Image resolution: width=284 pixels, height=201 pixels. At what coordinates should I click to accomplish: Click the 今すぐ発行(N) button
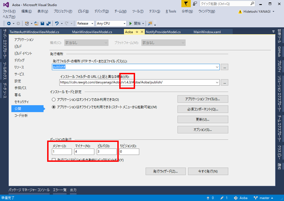(x=208, y=171)
